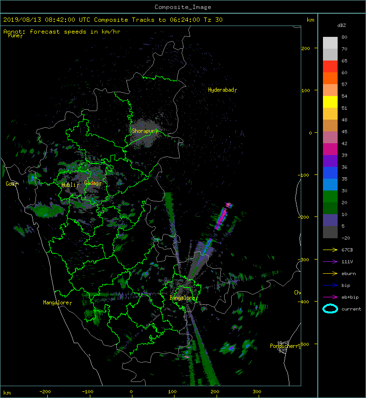Select the dark gray -20 dBZ swatch

pyautogui.click(x=330, y=232)
